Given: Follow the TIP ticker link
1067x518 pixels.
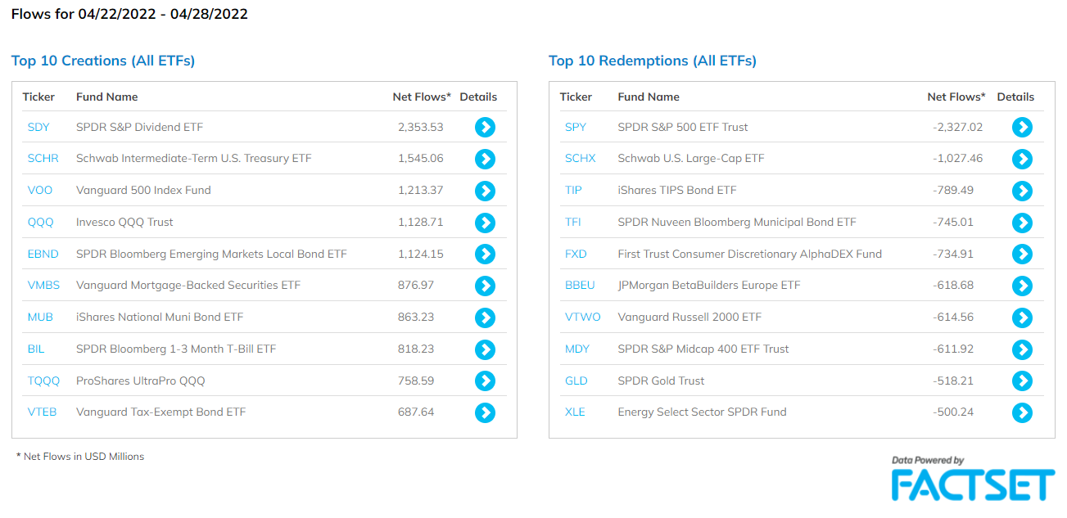Looking at the screenshot, I should (x=573, y=191).
